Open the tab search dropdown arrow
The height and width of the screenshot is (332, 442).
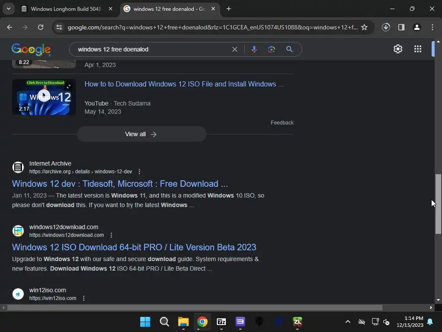[x=9, y=9]
